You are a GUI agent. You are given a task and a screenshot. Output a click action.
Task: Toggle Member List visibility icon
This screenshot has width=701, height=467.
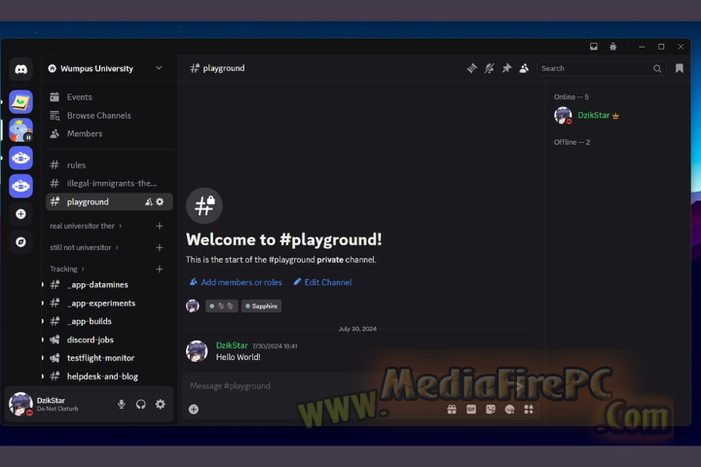pos(524,68)
